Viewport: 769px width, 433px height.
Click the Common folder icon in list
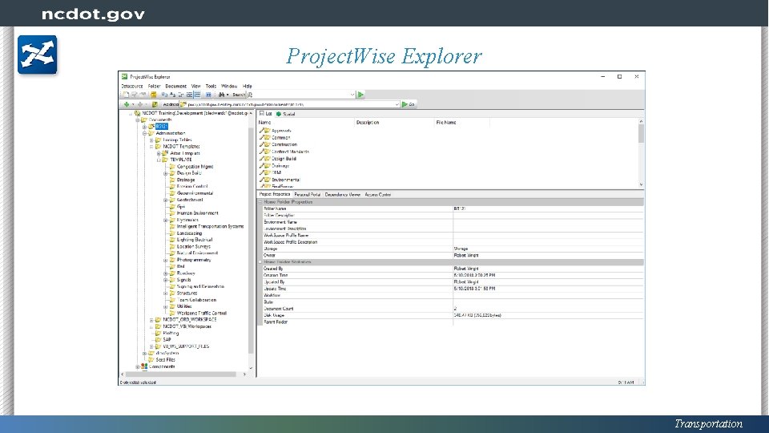tap(267, 137)
